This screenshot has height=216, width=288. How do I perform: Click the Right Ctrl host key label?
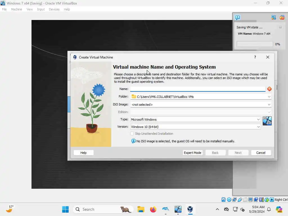click(281, 200)
